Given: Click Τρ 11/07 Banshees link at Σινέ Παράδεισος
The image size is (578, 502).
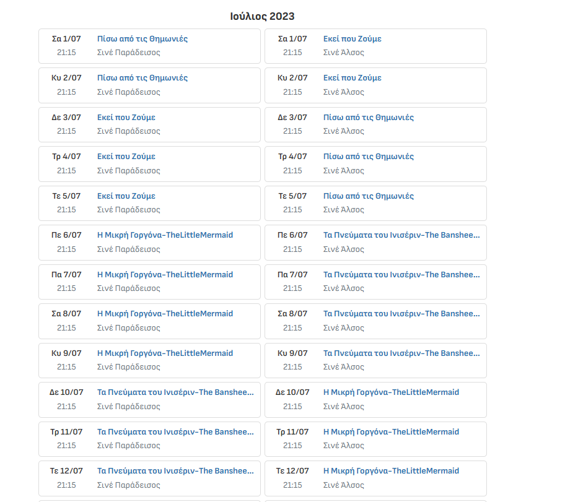Looking at the screenshot, I should coord(175,432).
